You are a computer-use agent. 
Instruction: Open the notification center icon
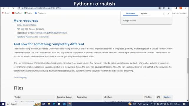coord(184,104)
